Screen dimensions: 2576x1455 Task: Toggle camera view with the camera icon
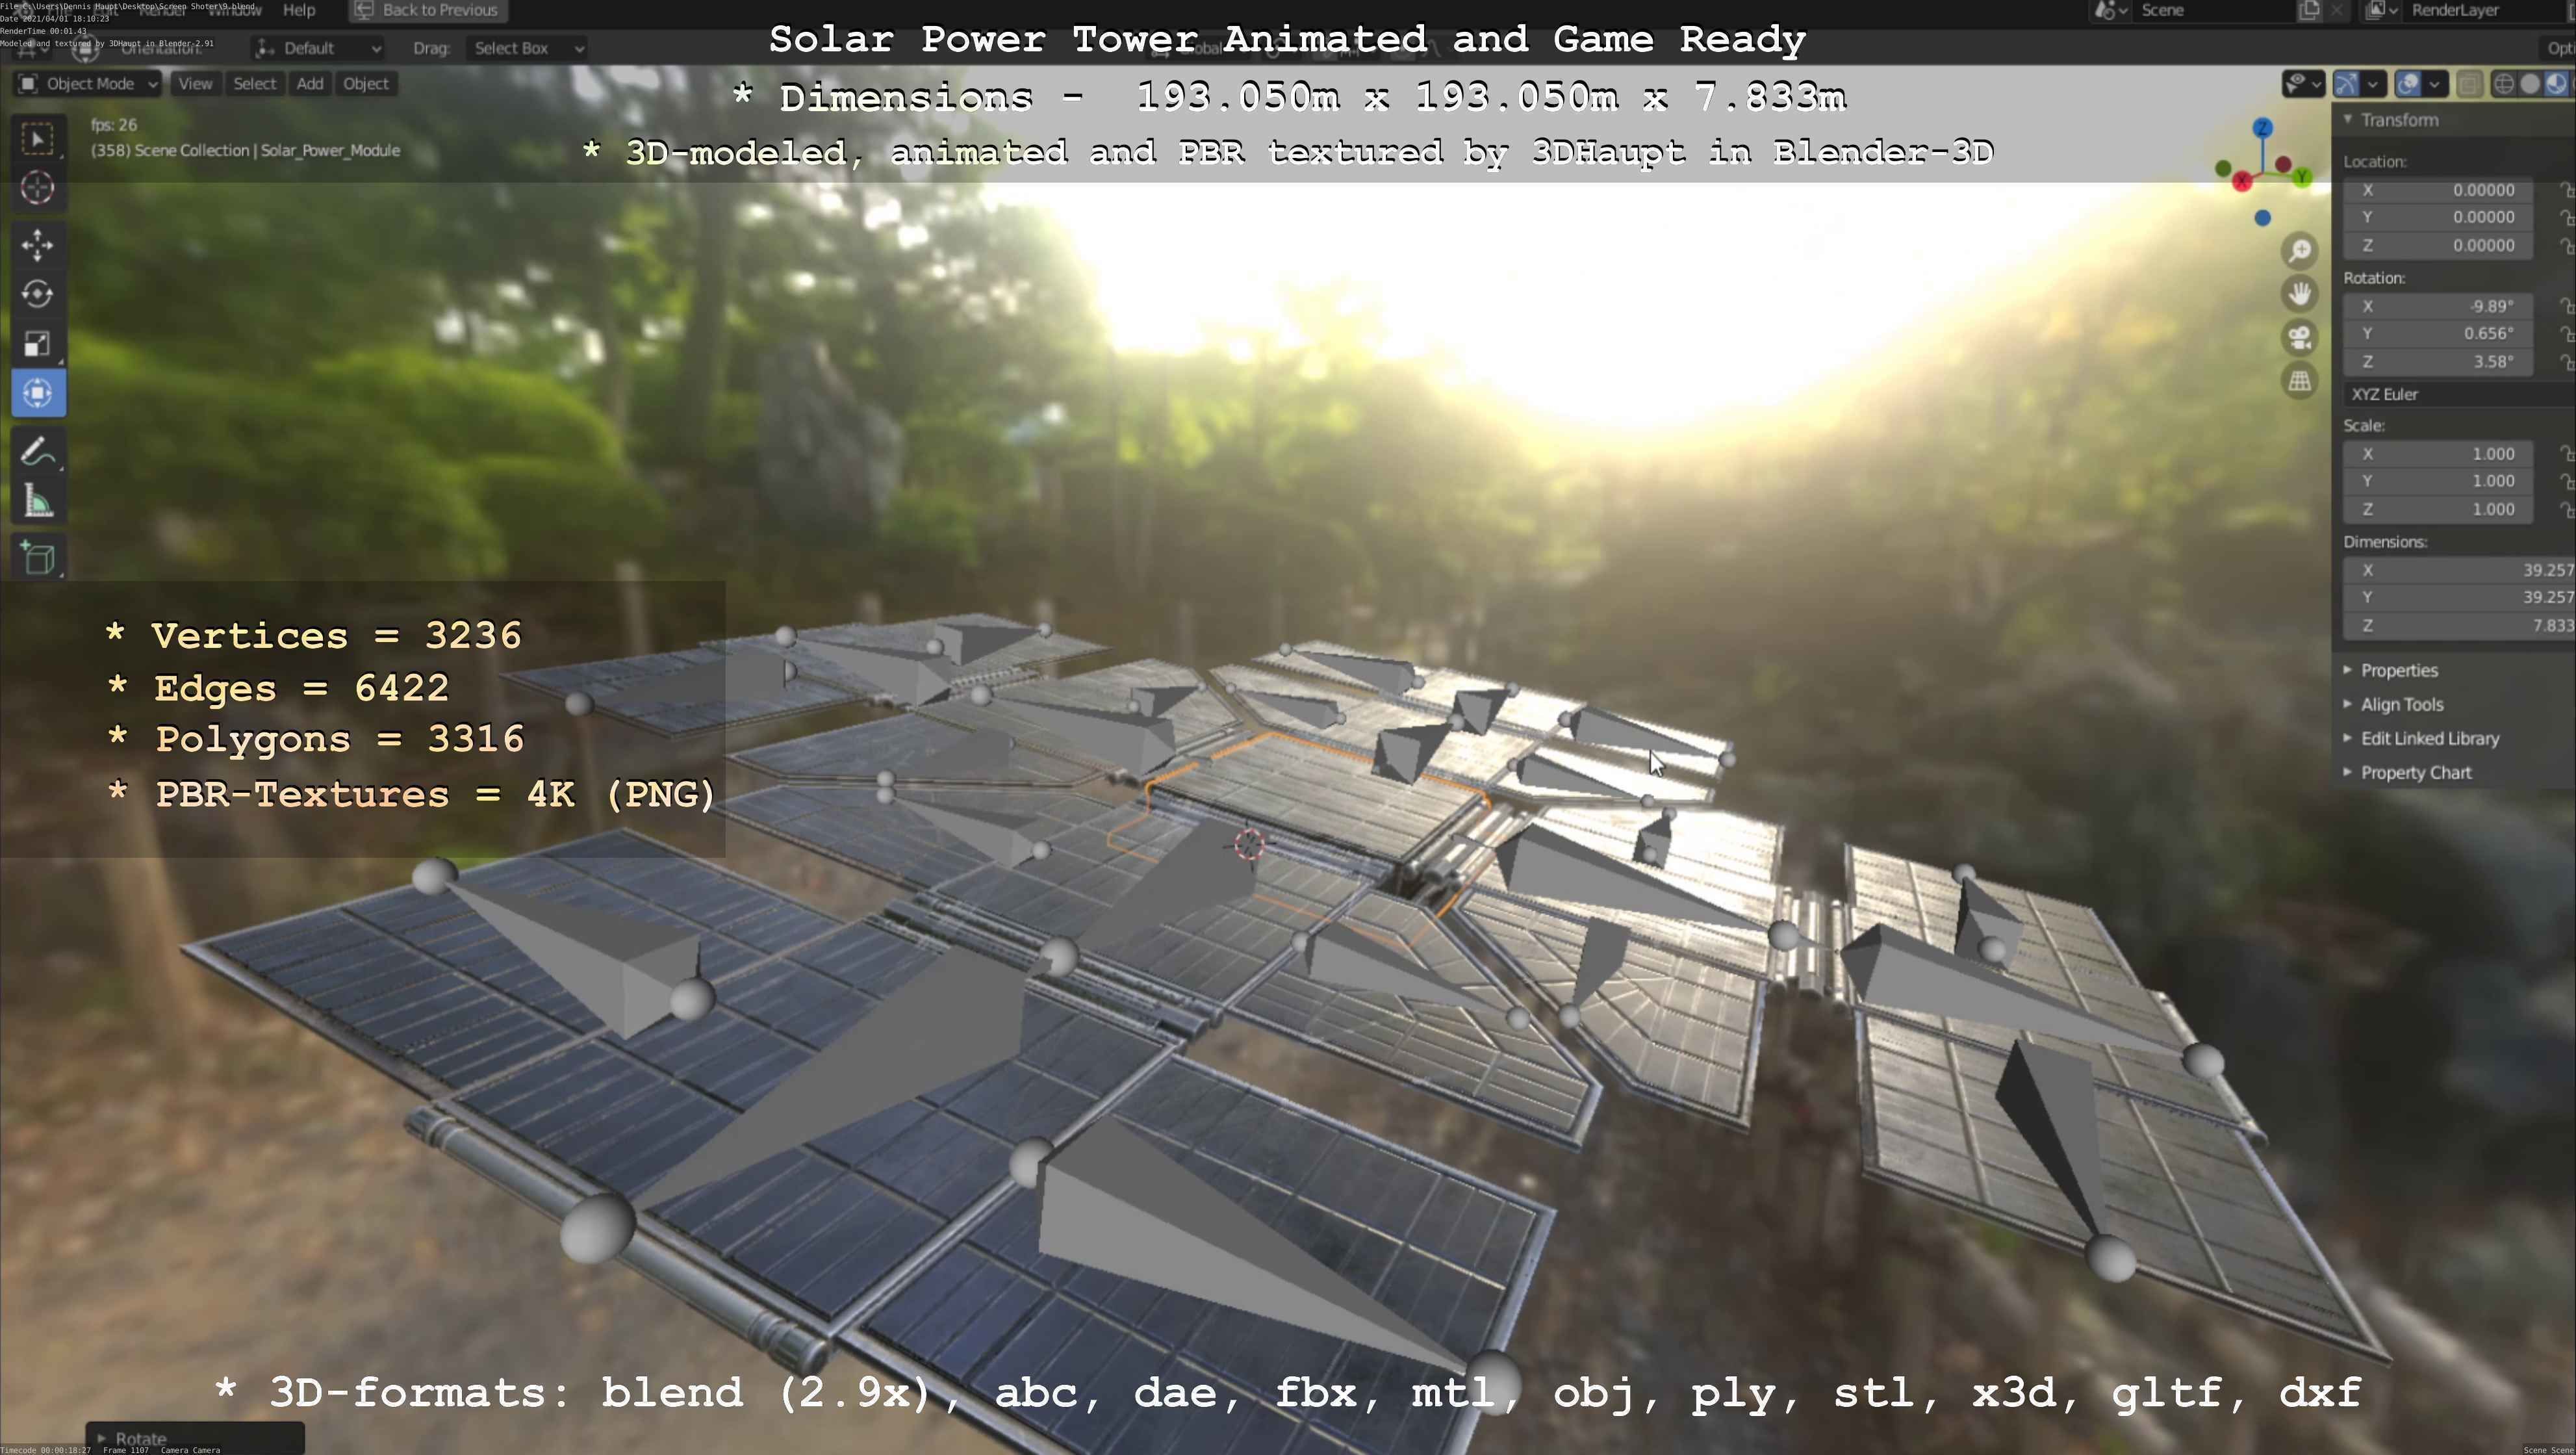click(x=2300, y=338)
